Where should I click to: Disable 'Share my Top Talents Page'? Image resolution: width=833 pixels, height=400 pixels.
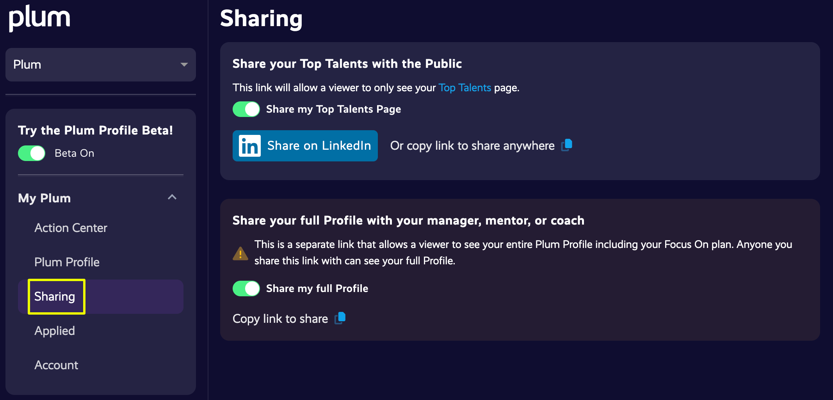(246, 109)
